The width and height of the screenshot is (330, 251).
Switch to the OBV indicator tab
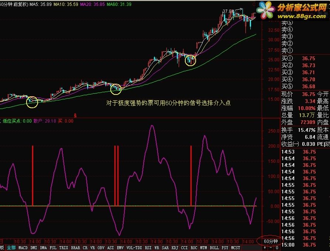click(101, 248)
